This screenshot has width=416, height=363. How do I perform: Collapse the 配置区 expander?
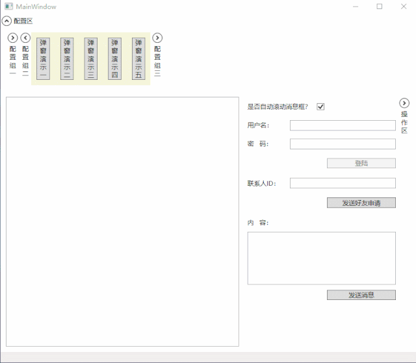click(x=6, y=21)
